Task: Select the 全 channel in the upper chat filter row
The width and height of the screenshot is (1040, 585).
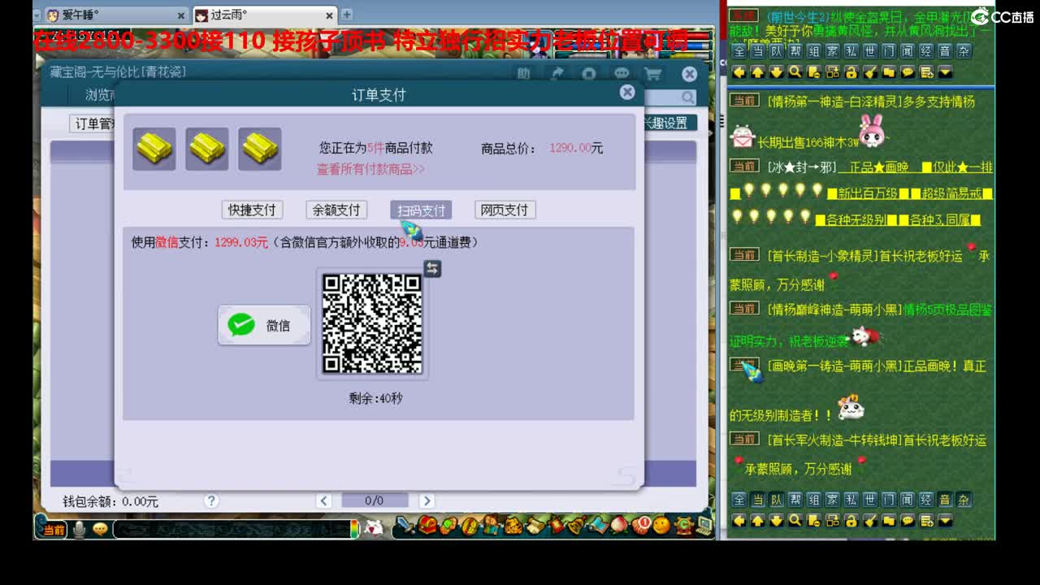Action: [739, 50]
